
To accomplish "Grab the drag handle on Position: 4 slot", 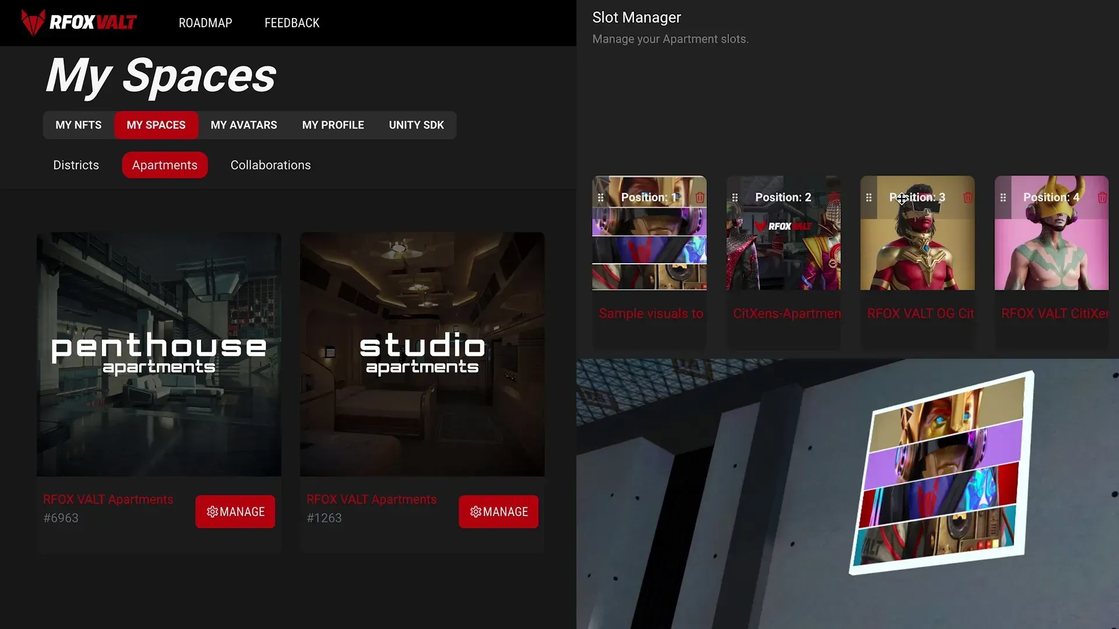I will coord(1003,197).
